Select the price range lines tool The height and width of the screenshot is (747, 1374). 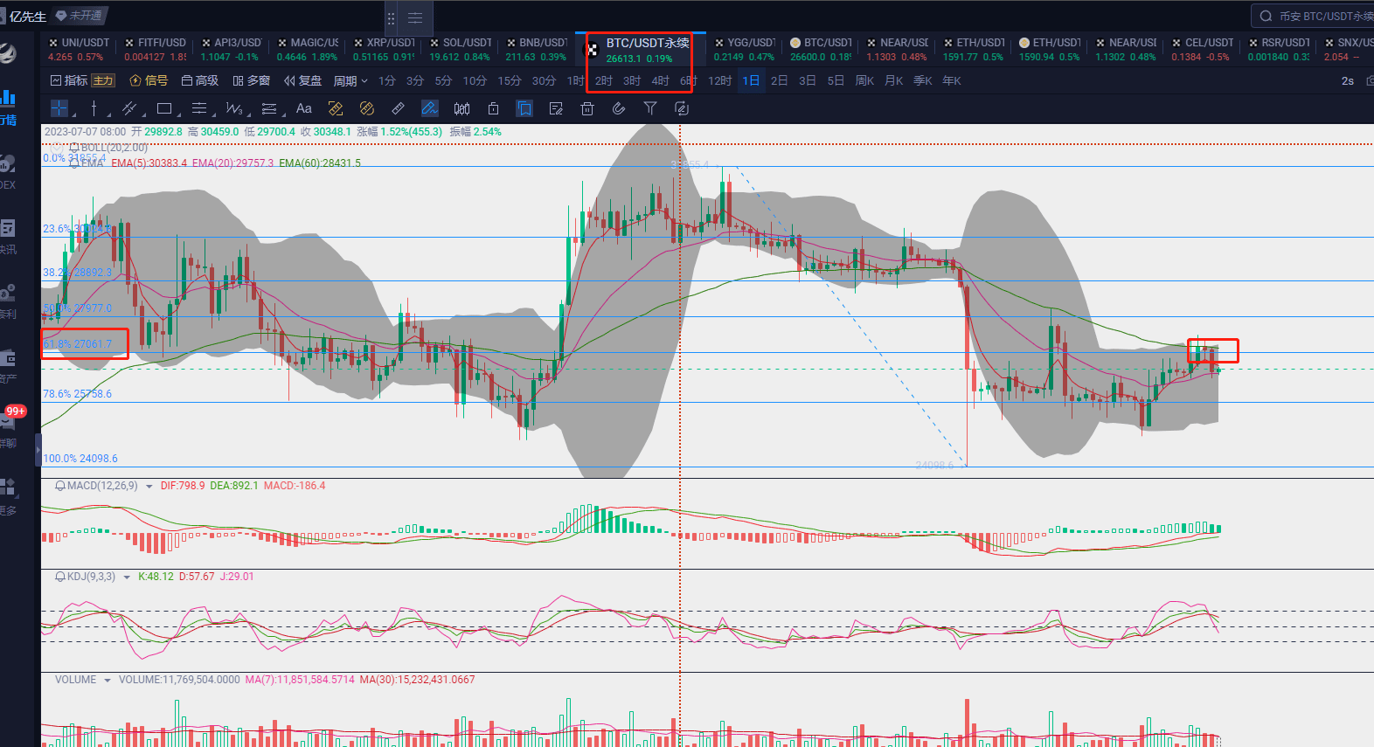(x=269, y=108)
